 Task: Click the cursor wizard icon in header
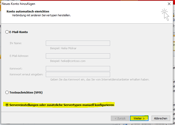pyautogui.click(x=165, y=14)
